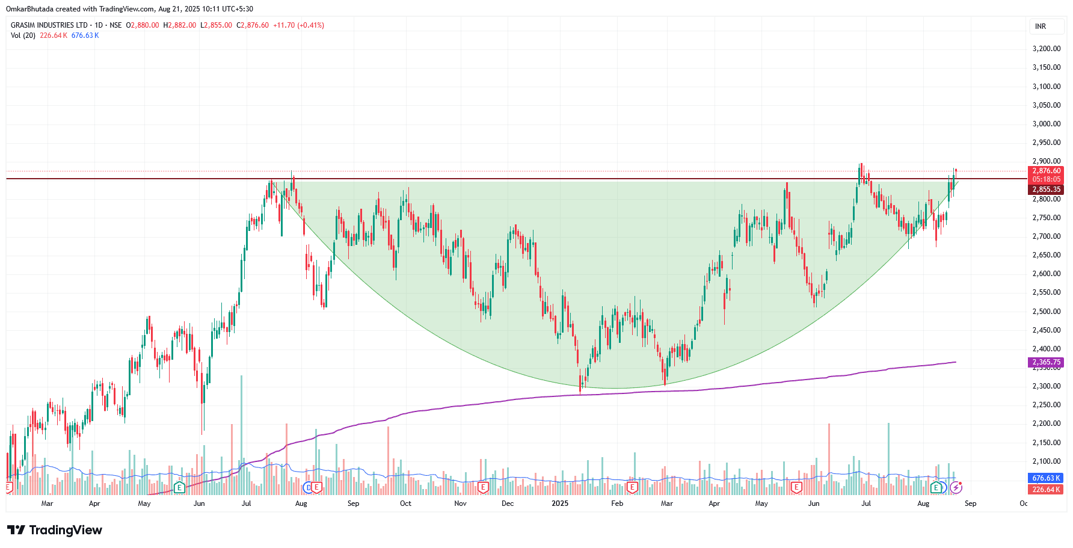Click the dark red 2,855.35 line price label

pyautogui.click(x=1047, y=189)
